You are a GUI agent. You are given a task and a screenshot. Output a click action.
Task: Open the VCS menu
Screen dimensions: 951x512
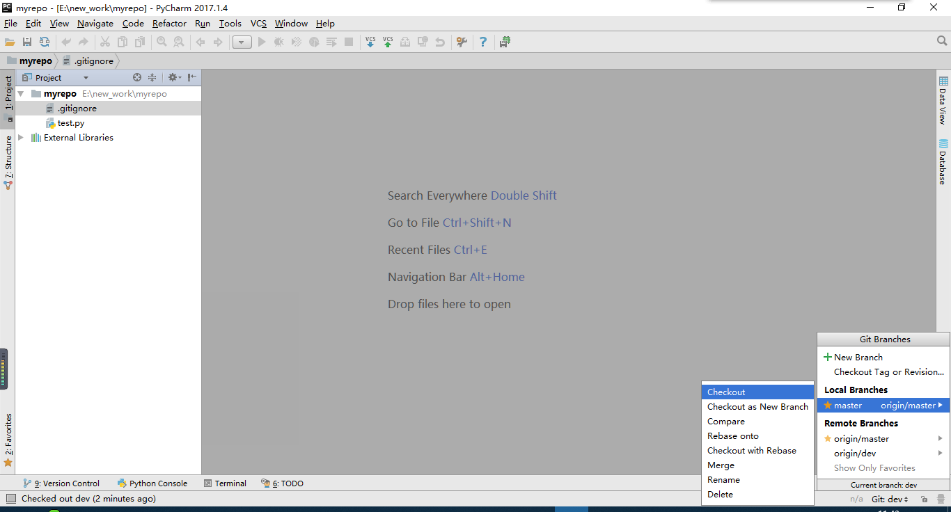(258, 23)
